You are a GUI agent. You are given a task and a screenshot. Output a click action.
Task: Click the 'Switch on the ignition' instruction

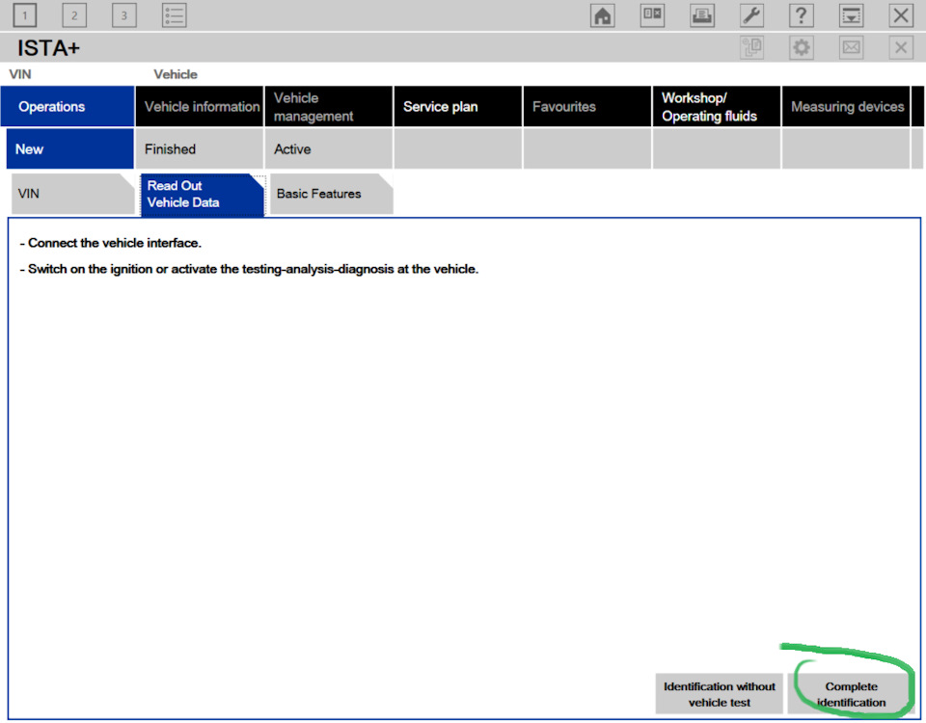249,269
